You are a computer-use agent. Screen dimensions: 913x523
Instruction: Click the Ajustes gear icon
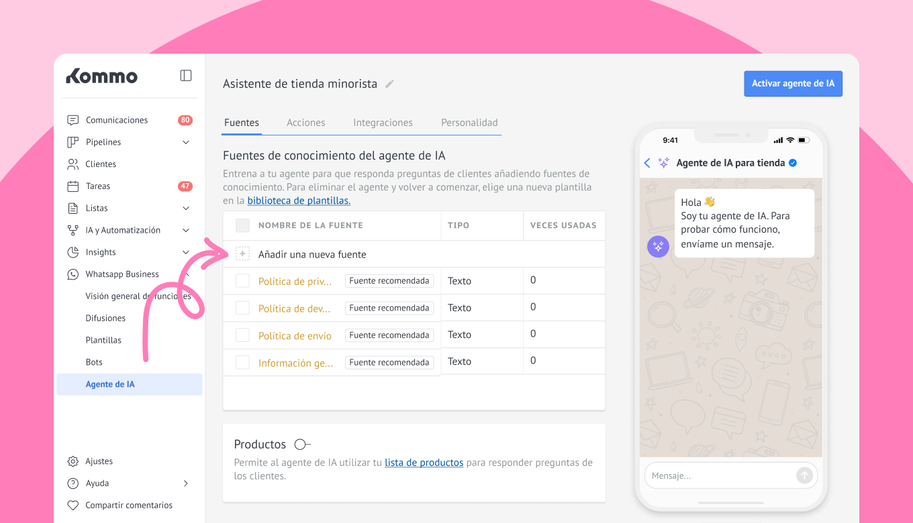(73, 461)
